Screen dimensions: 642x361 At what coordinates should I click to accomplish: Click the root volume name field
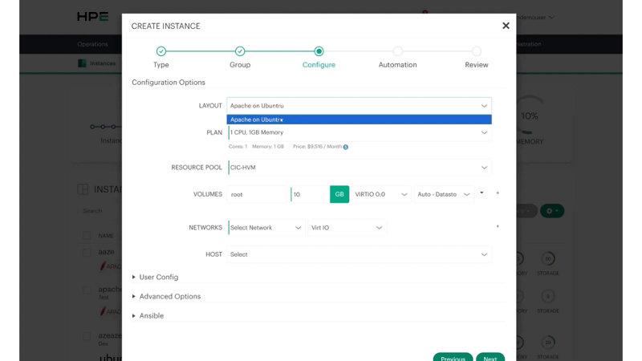[x=258, y=194]
